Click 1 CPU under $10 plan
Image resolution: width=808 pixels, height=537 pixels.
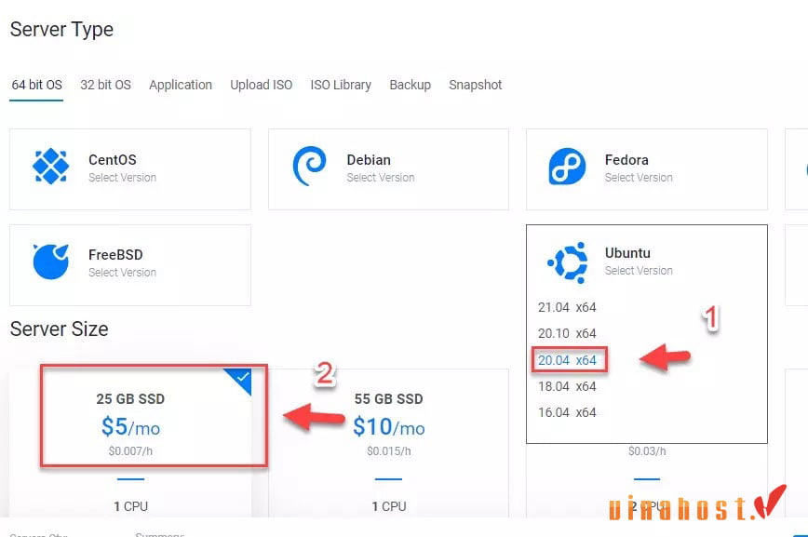(388, 506)
